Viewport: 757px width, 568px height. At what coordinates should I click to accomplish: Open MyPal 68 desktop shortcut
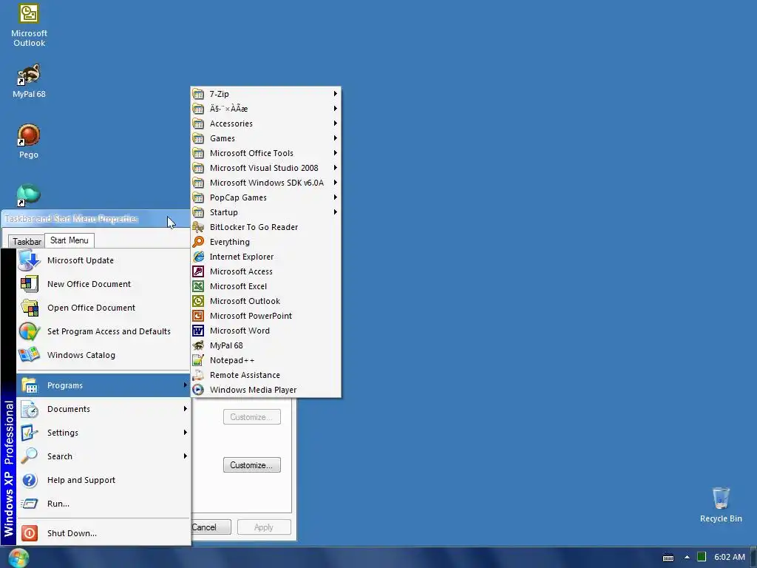tap(29, 81)
